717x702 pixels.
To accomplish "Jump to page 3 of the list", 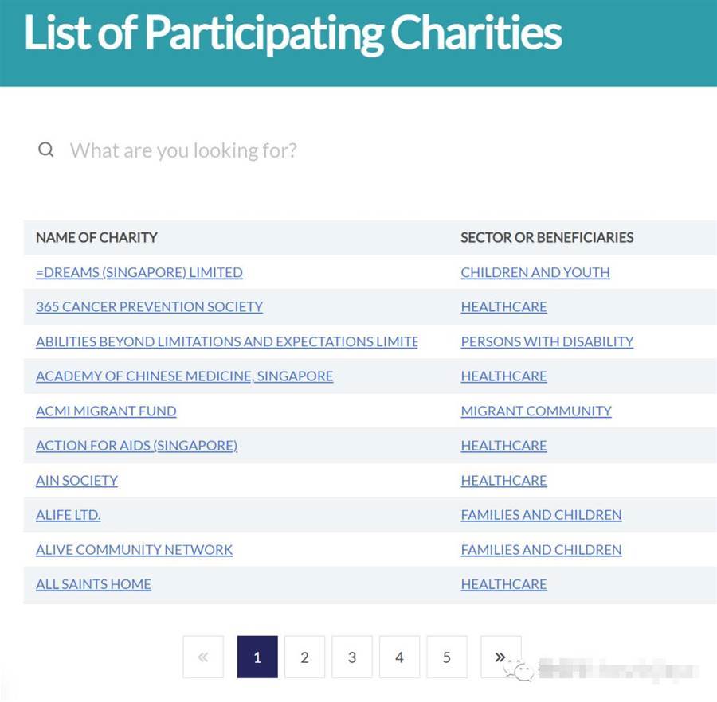I will (x=352, y=657).
